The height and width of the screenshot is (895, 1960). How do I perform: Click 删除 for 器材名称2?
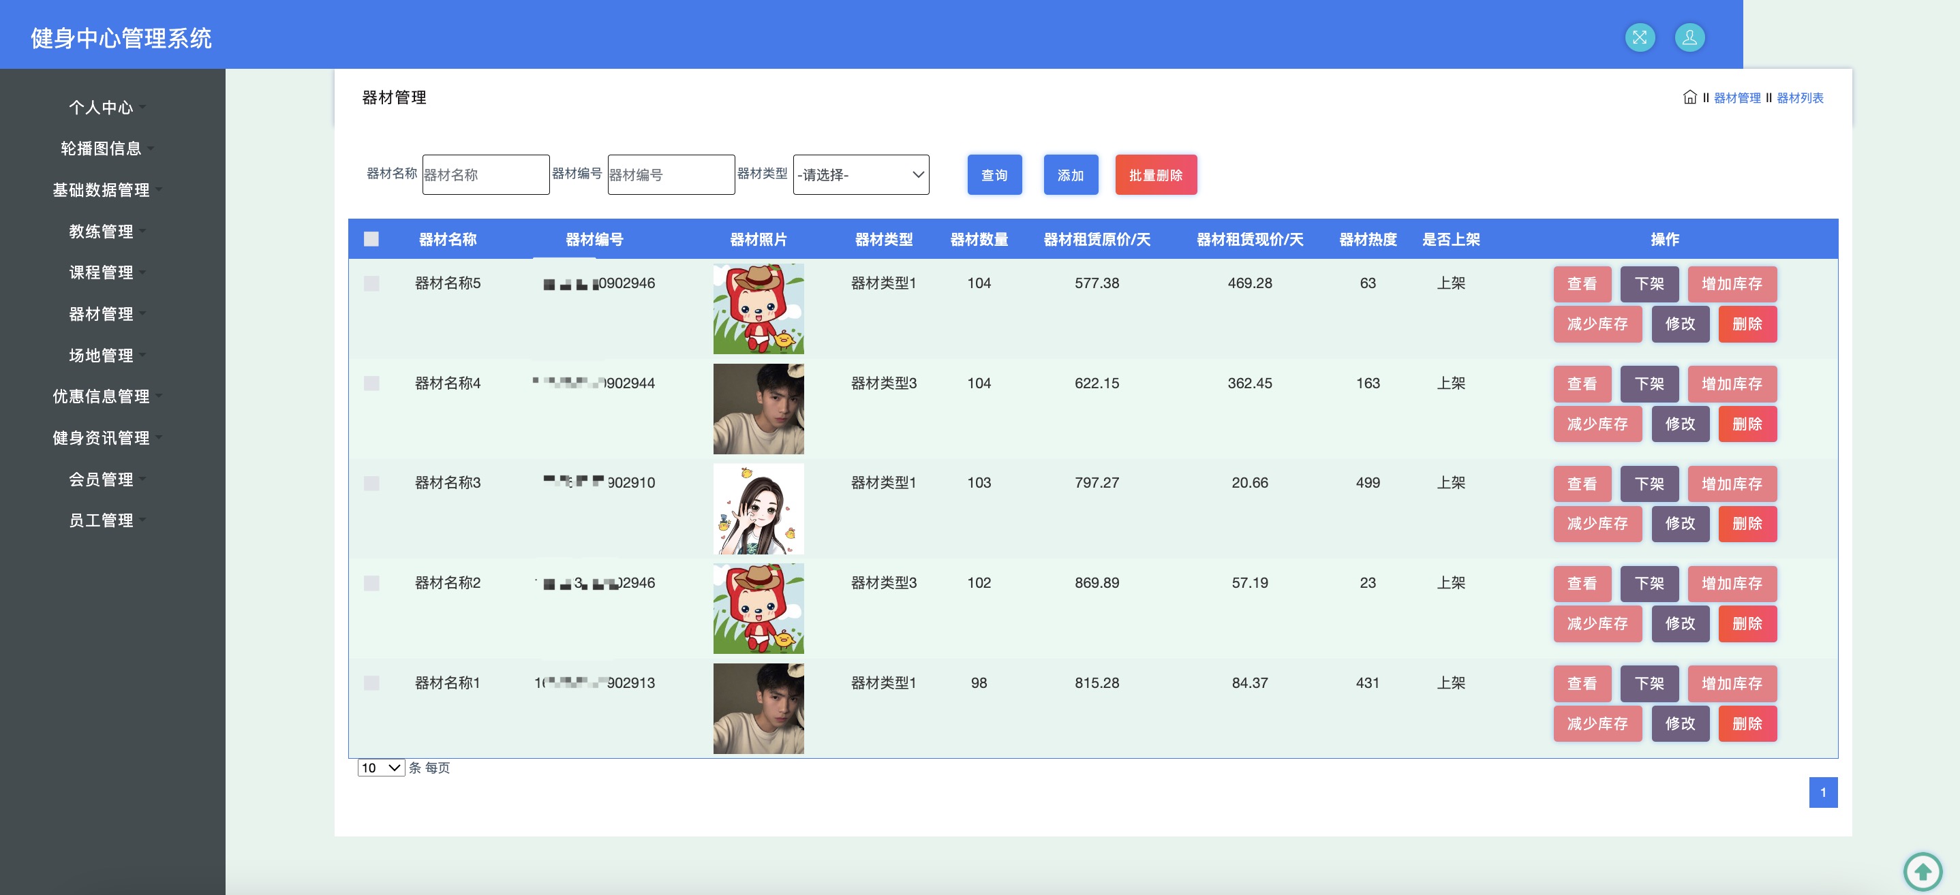point(1747,623)
